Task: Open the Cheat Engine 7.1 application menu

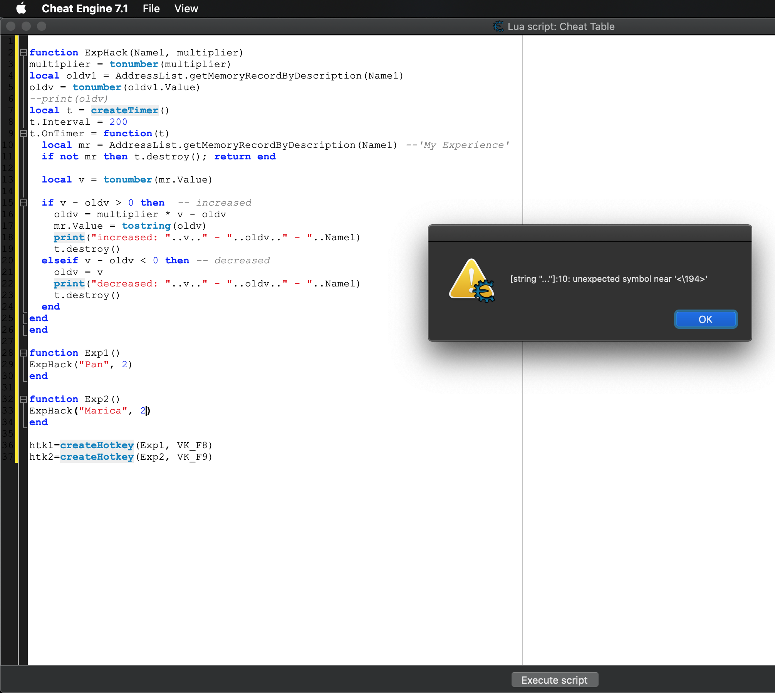Action: [x=85, y=8]
